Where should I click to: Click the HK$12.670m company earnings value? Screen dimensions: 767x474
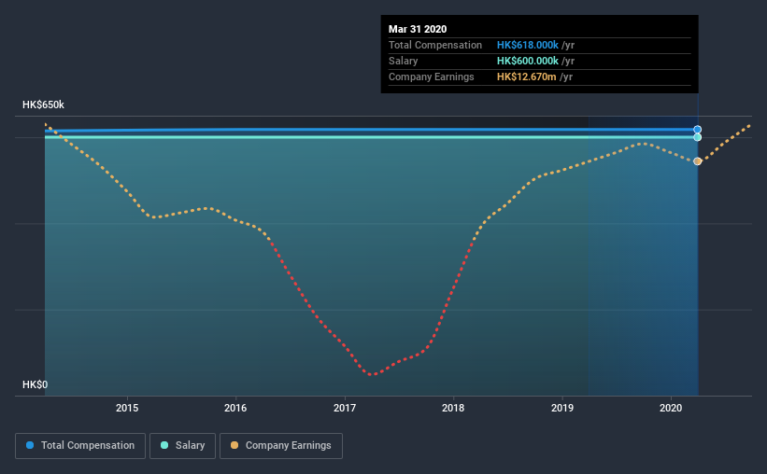click(x=526, y=77)
